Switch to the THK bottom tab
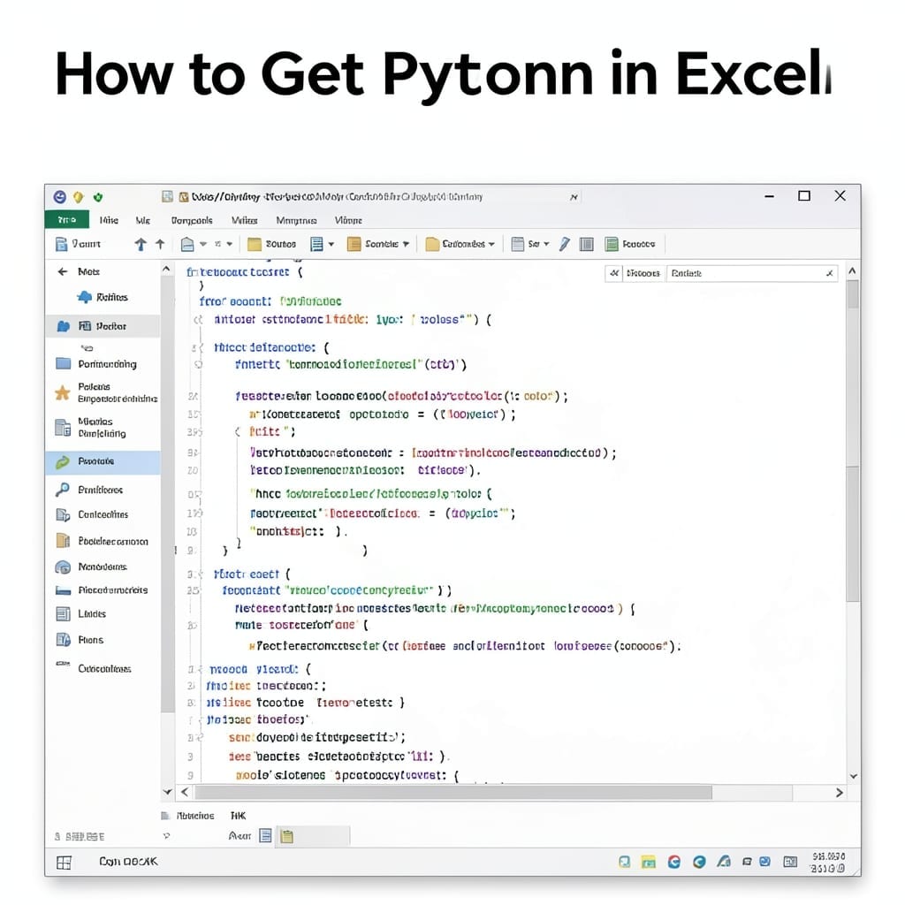This screenshot has height=905, width=905. pos(238,816)
